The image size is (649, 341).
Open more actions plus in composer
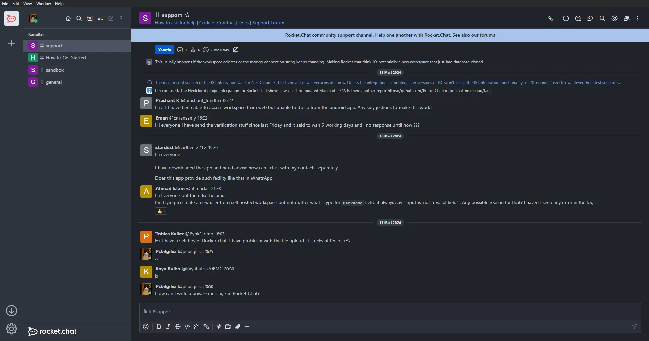coord(247,326)
